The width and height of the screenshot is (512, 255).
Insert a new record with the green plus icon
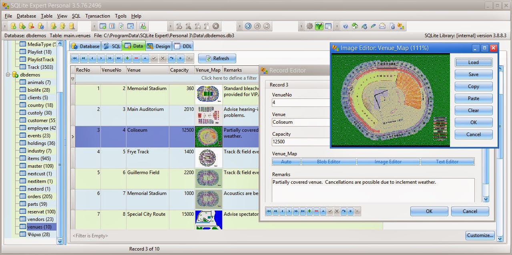(126, 58)
